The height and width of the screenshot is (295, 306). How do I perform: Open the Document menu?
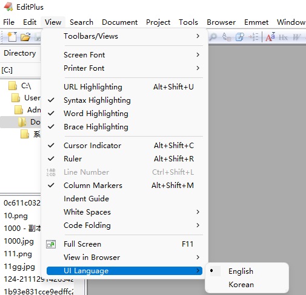(x=119, y=22)
